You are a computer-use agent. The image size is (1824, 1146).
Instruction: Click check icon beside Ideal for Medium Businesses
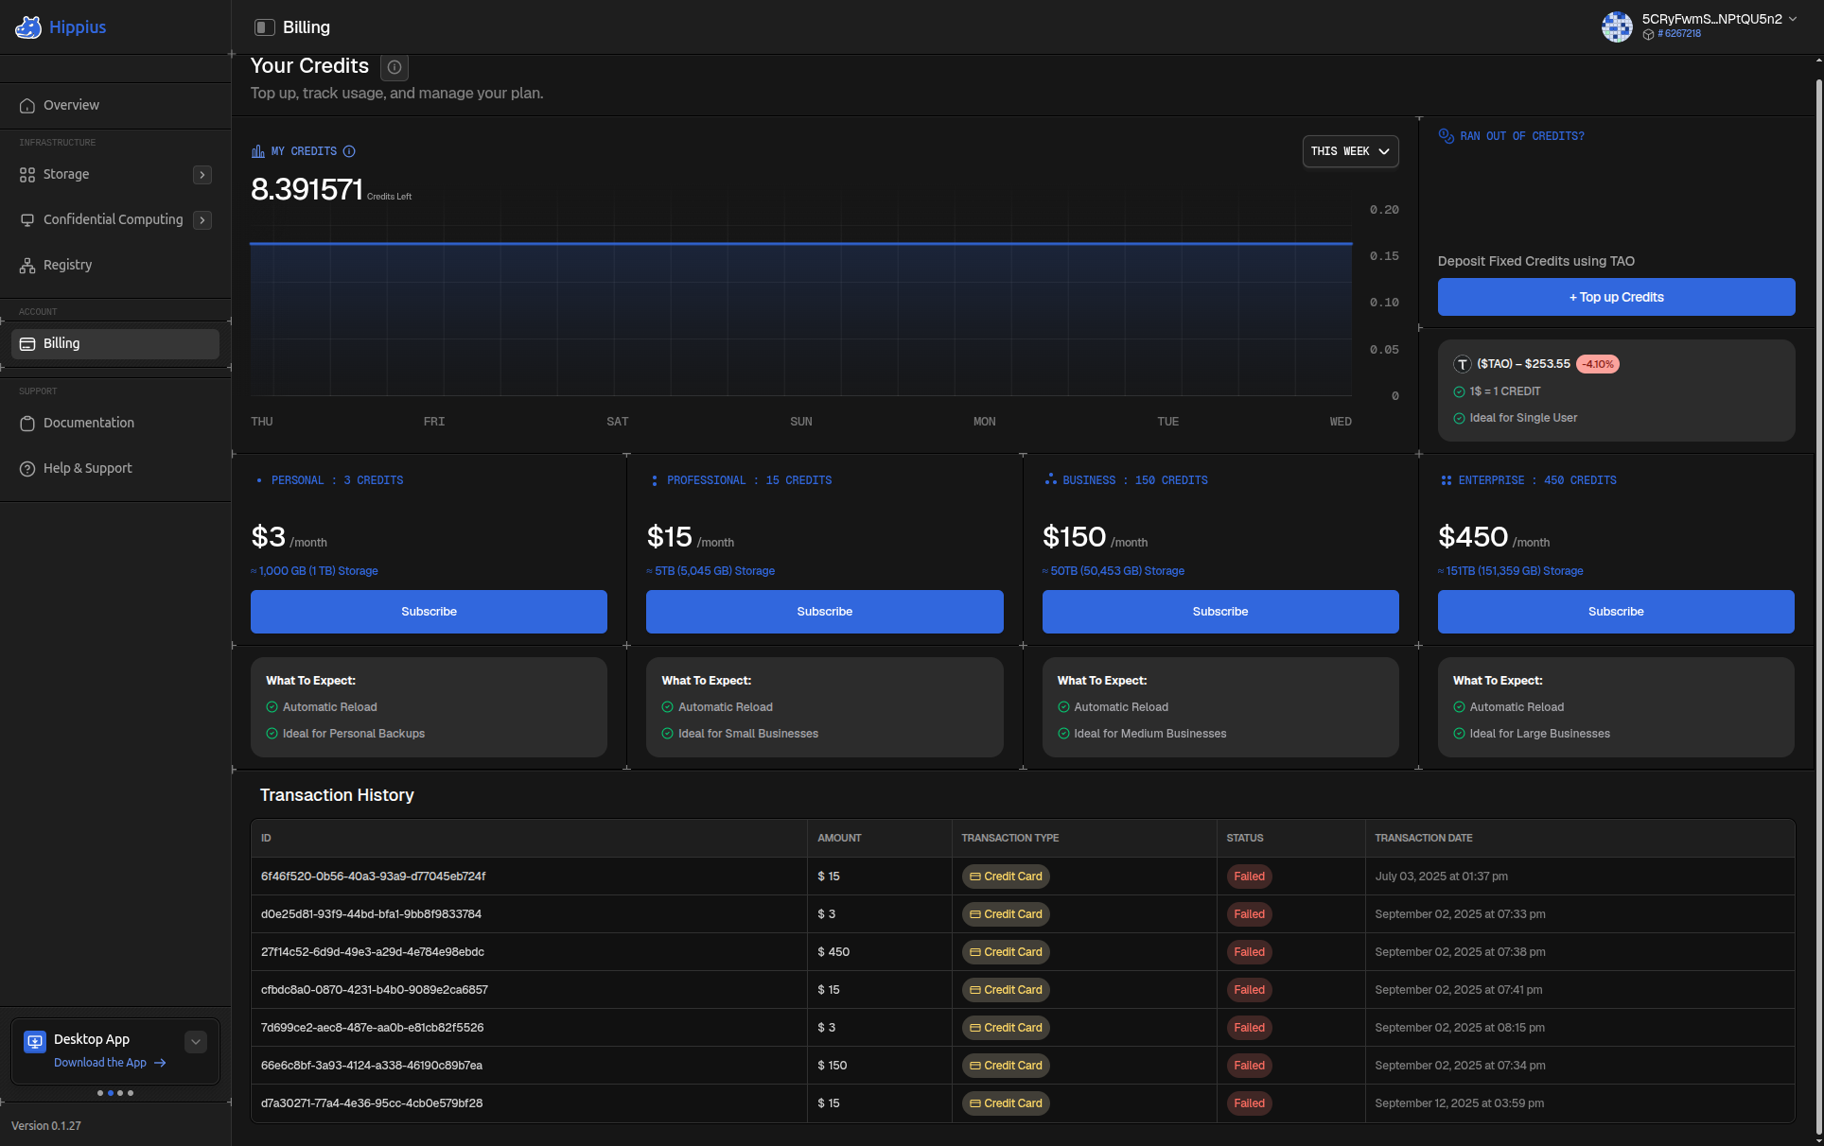1063,734
